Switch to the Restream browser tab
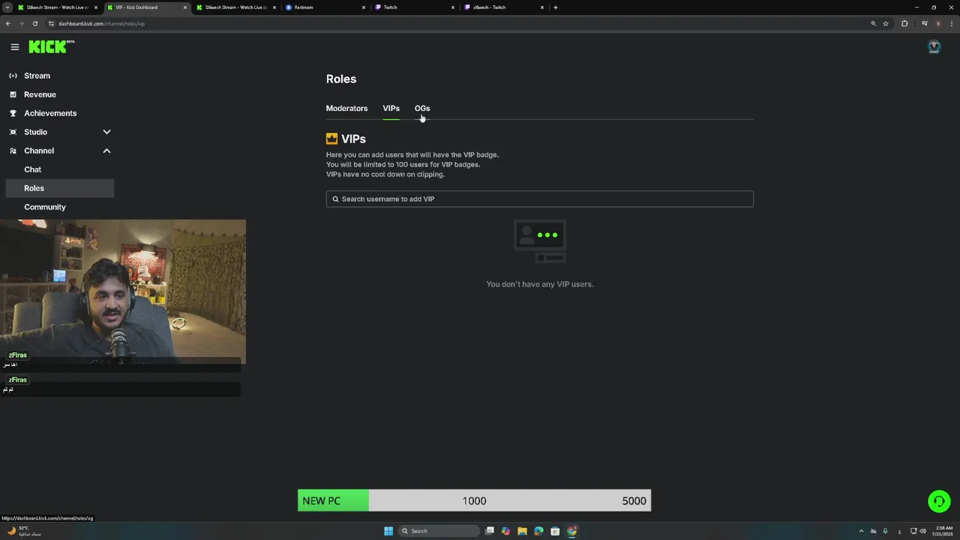The width and height of the screenshot is (960, 540). point(326,7)
